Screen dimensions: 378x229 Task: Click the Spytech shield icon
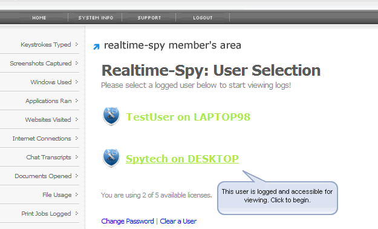(x=111, y=158)
